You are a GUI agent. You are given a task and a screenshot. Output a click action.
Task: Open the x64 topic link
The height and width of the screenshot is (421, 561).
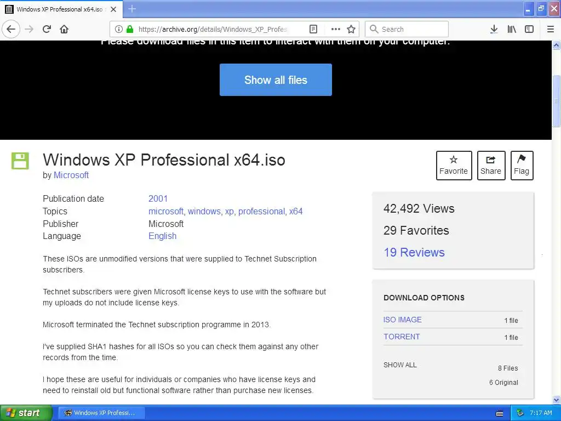(x=296, y=211)
